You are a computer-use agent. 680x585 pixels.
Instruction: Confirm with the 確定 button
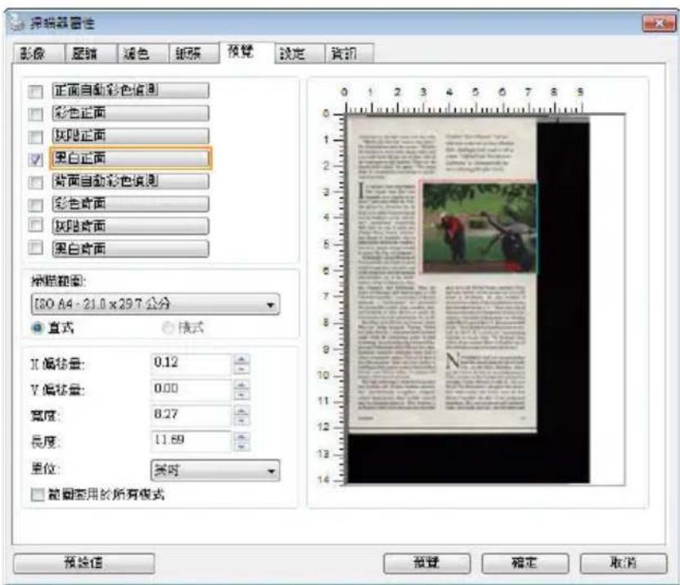point(525,563)
